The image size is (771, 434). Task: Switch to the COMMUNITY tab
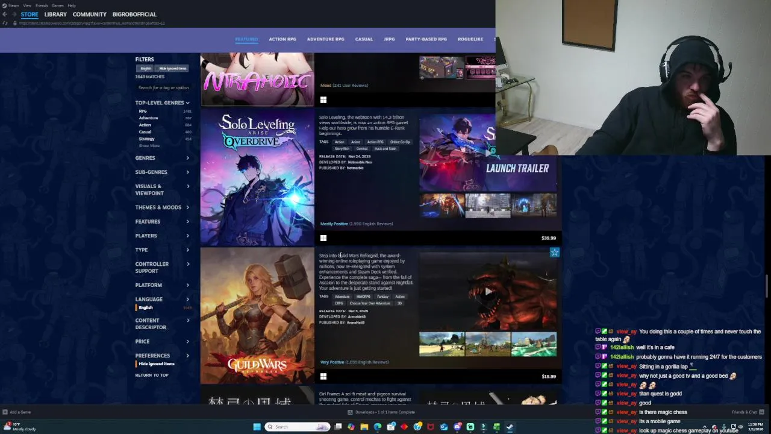click(x=89, y=14)
